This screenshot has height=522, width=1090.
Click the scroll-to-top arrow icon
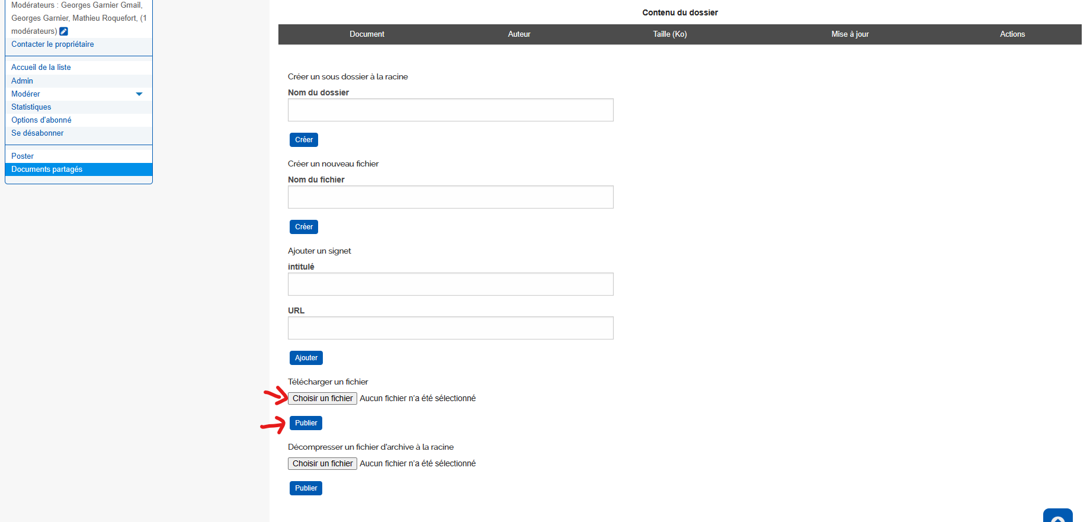[x=1057, y=517]
